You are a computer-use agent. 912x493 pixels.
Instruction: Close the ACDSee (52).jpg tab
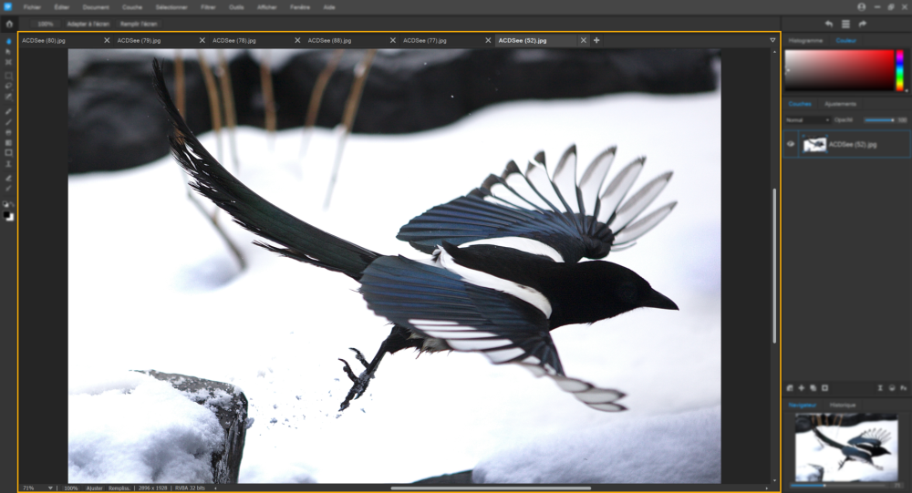click(x=584, y=40)
